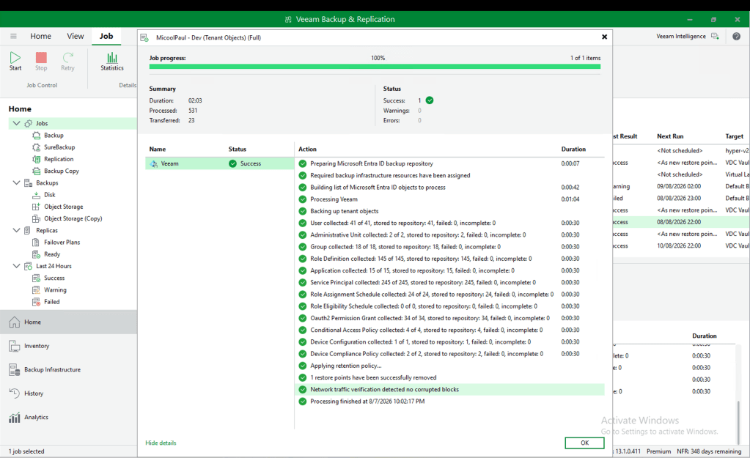
Task: Collapse the Replicas tree node
Action: click(x=16, y=230)
